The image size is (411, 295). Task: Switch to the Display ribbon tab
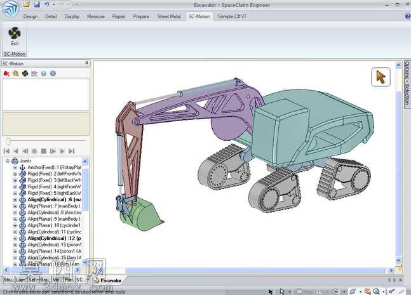click(x=72, y=16)
